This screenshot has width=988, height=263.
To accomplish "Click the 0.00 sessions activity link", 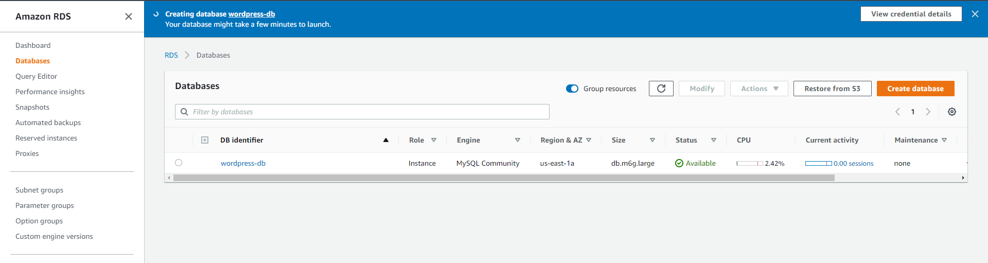I will pyautogui.click(x=853, y=163).
